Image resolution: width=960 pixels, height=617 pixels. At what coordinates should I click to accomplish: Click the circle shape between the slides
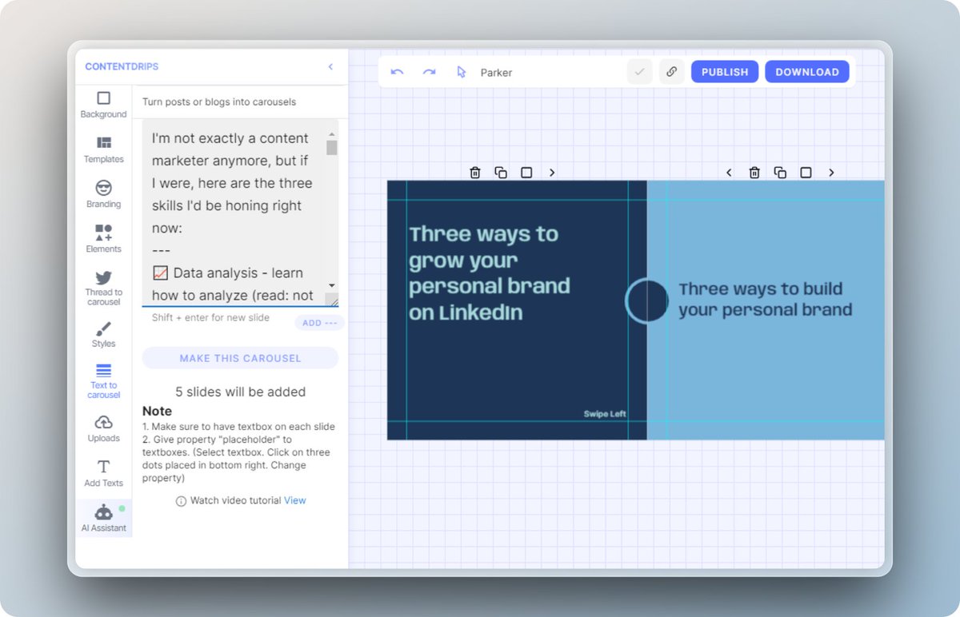(x=646, y=301)
